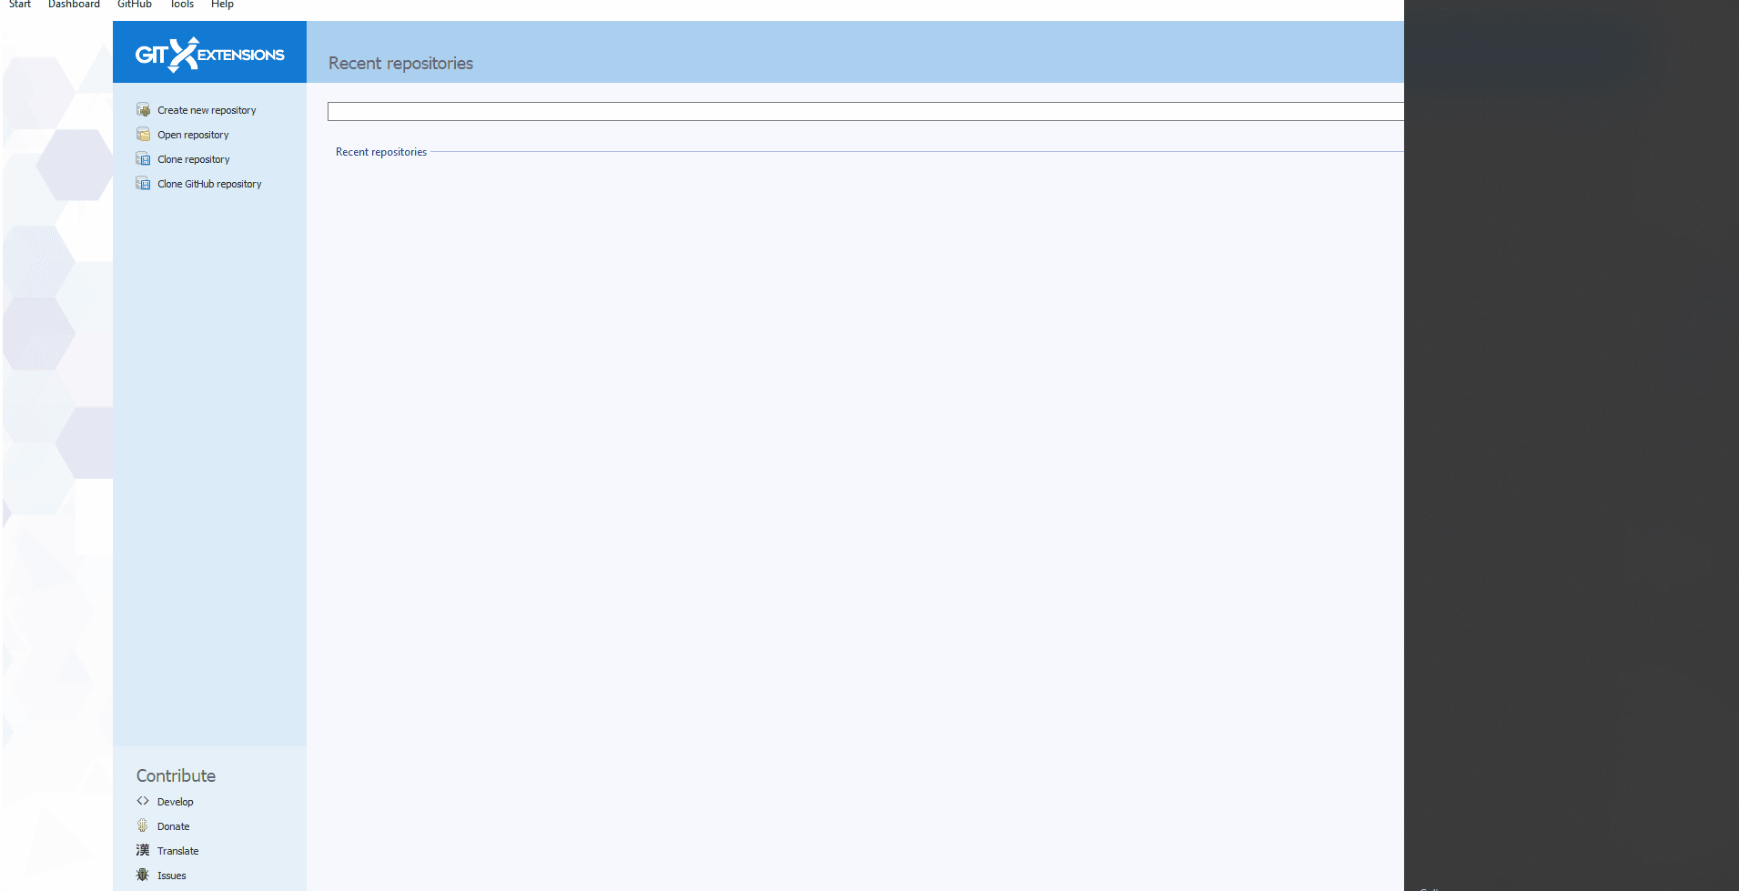Click the code brackets icon beside Develop
This screenshot has height=891, width=1739.
point(143,801)
